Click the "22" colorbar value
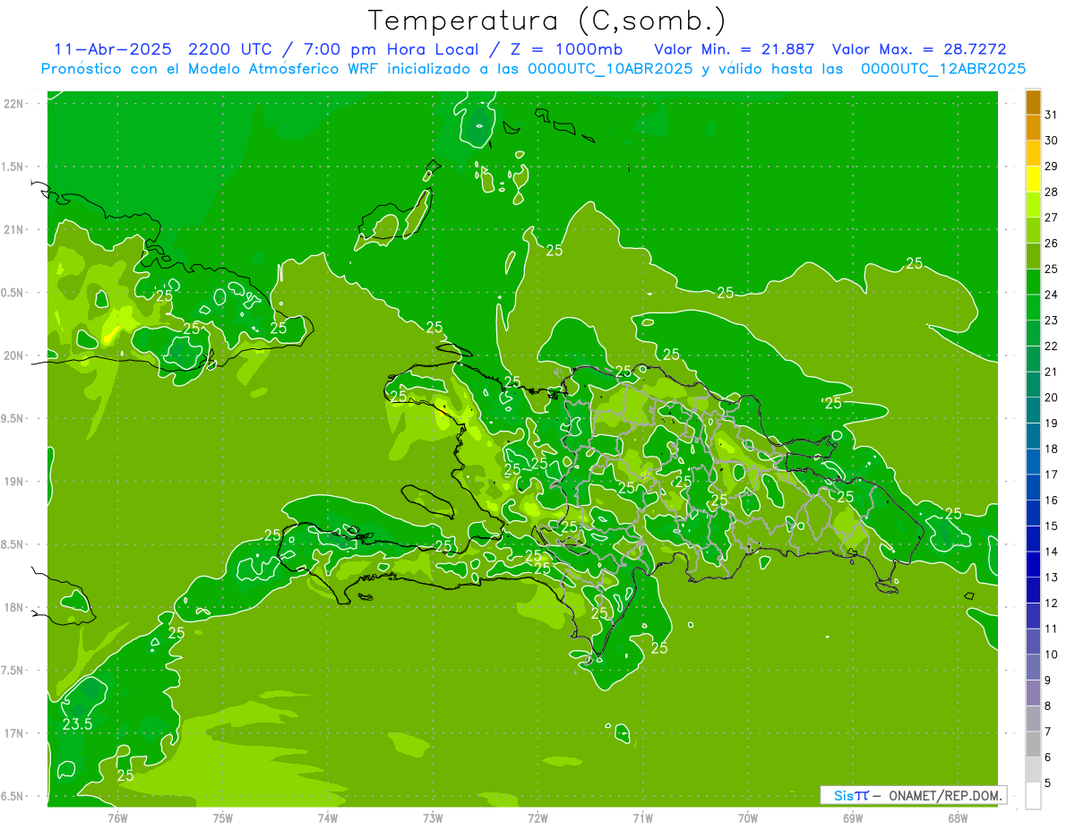Viewport: 1075px width, 830px height. 1052,346
